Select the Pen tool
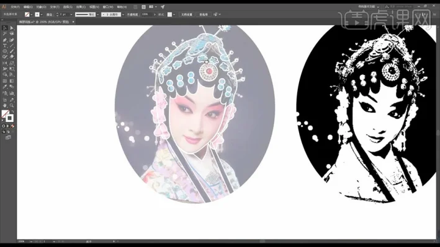Viewport: 440px width, 247px height. [x=4, y=40]
